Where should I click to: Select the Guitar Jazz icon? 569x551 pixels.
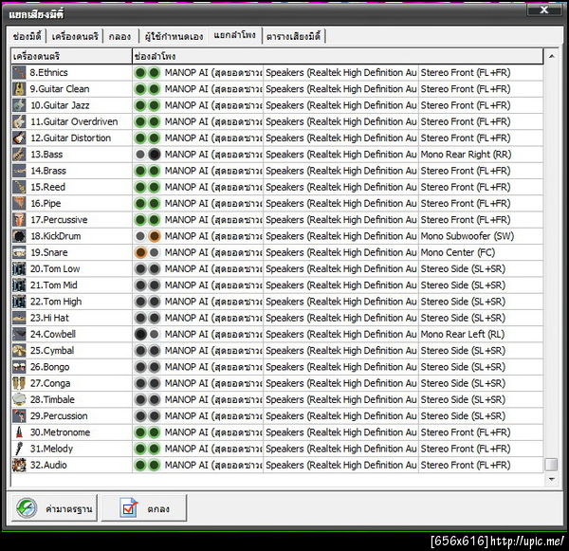click(19, 105)
